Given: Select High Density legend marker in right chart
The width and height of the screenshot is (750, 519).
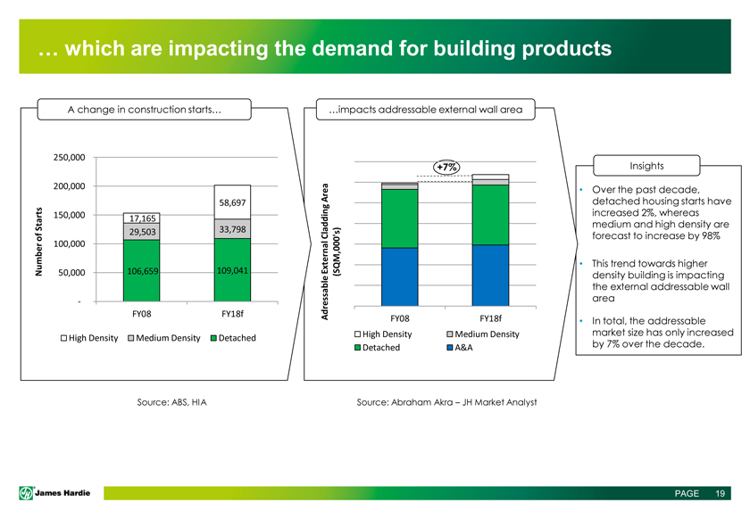Looking at the screenshot, I should point(358,334).
